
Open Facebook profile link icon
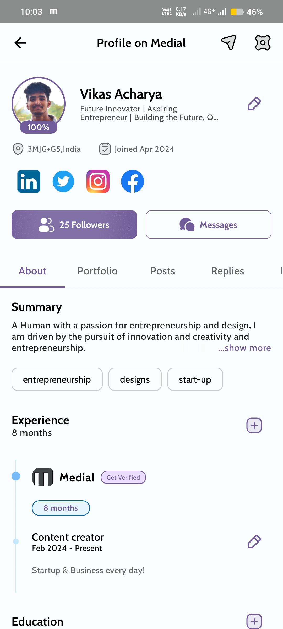(133, 181)
